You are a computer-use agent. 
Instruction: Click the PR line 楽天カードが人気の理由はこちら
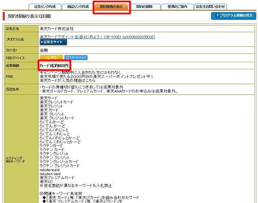point(68,81)
